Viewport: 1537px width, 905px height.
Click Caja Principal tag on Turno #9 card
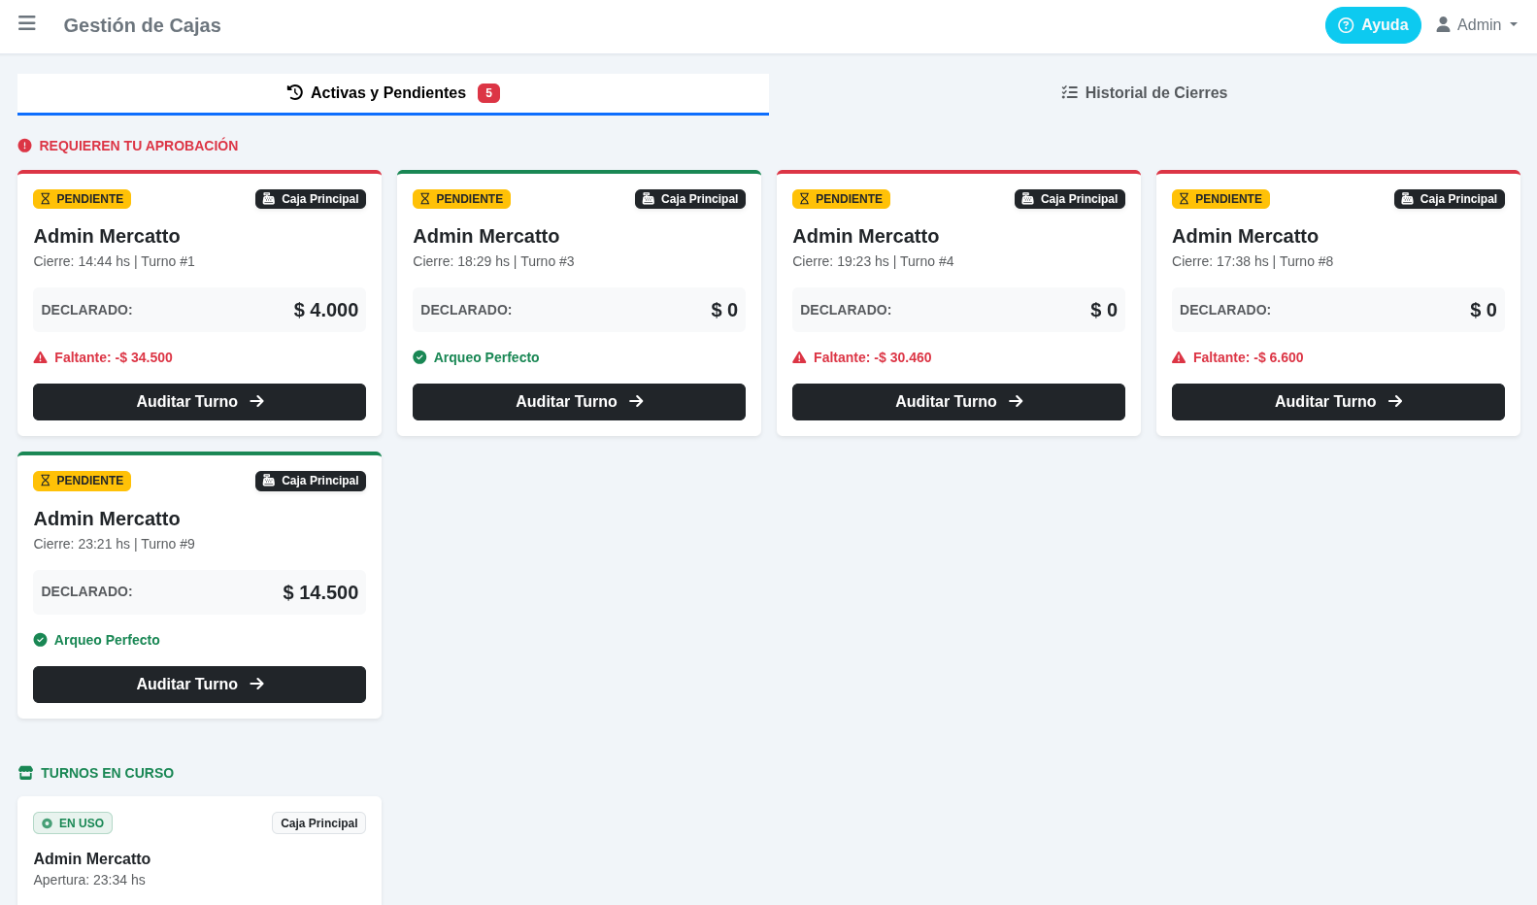coord(311,481)
